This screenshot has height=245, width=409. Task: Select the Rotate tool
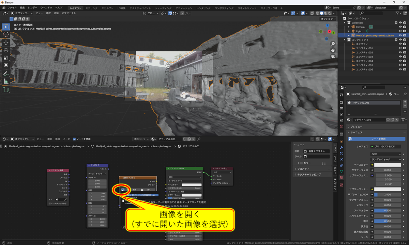pos(6,50)
